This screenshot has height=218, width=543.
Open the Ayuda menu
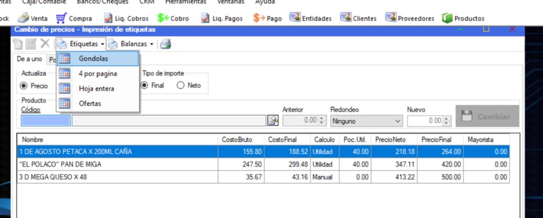(265, 2)
